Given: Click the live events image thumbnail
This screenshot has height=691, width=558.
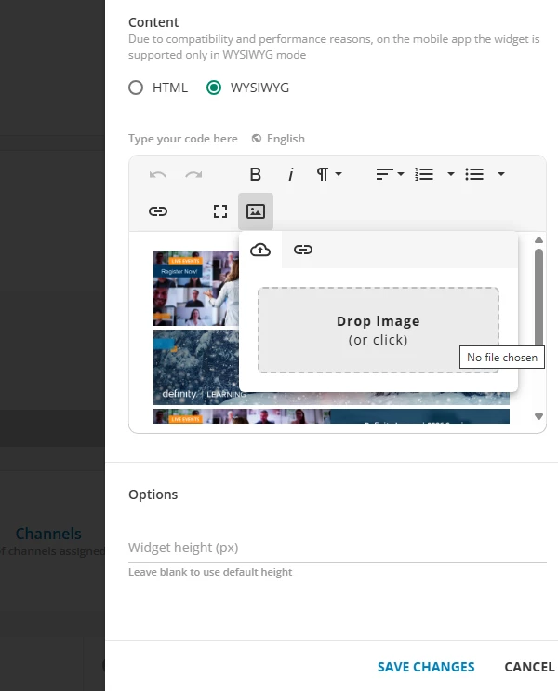Looking at the screenshot, I should (196, 288).
